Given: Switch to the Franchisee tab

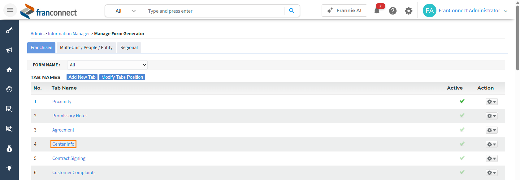Looking at the screenshot, I should (41, 48).
